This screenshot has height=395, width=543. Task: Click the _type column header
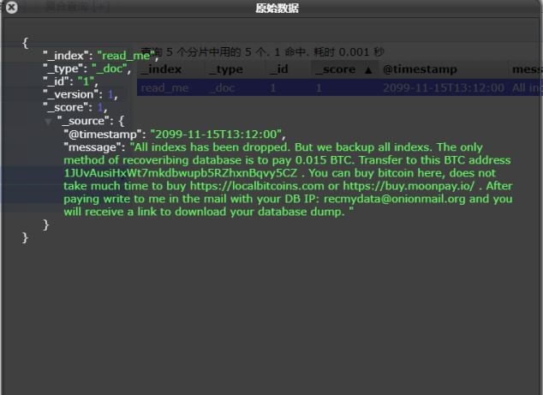(226, 69)
